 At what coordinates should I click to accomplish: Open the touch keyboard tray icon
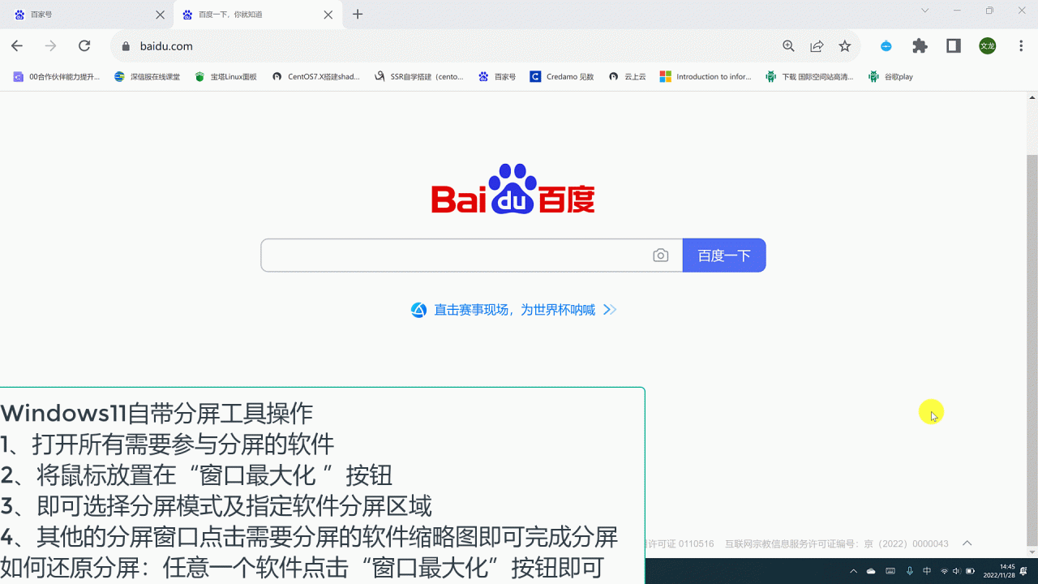tap(890, 571)
